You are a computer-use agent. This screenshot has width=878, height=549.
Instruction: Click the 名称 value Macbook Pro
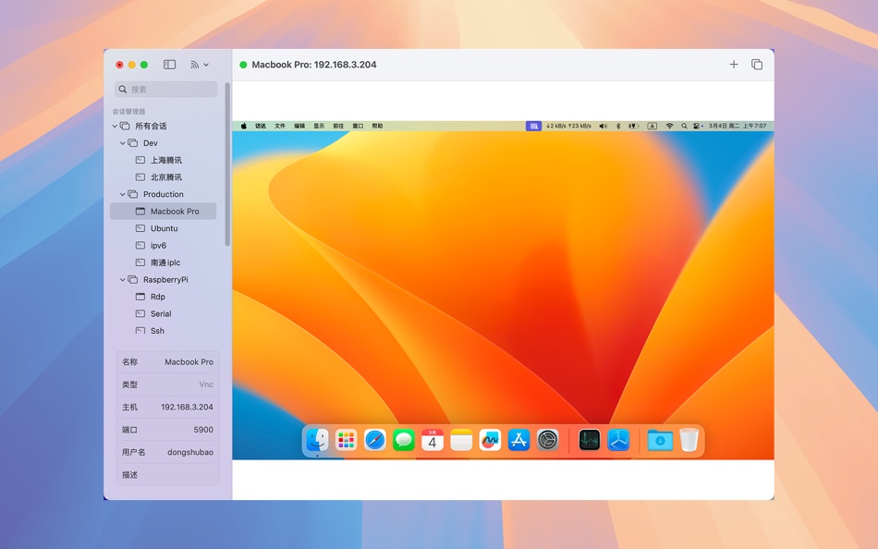(189, 362)
